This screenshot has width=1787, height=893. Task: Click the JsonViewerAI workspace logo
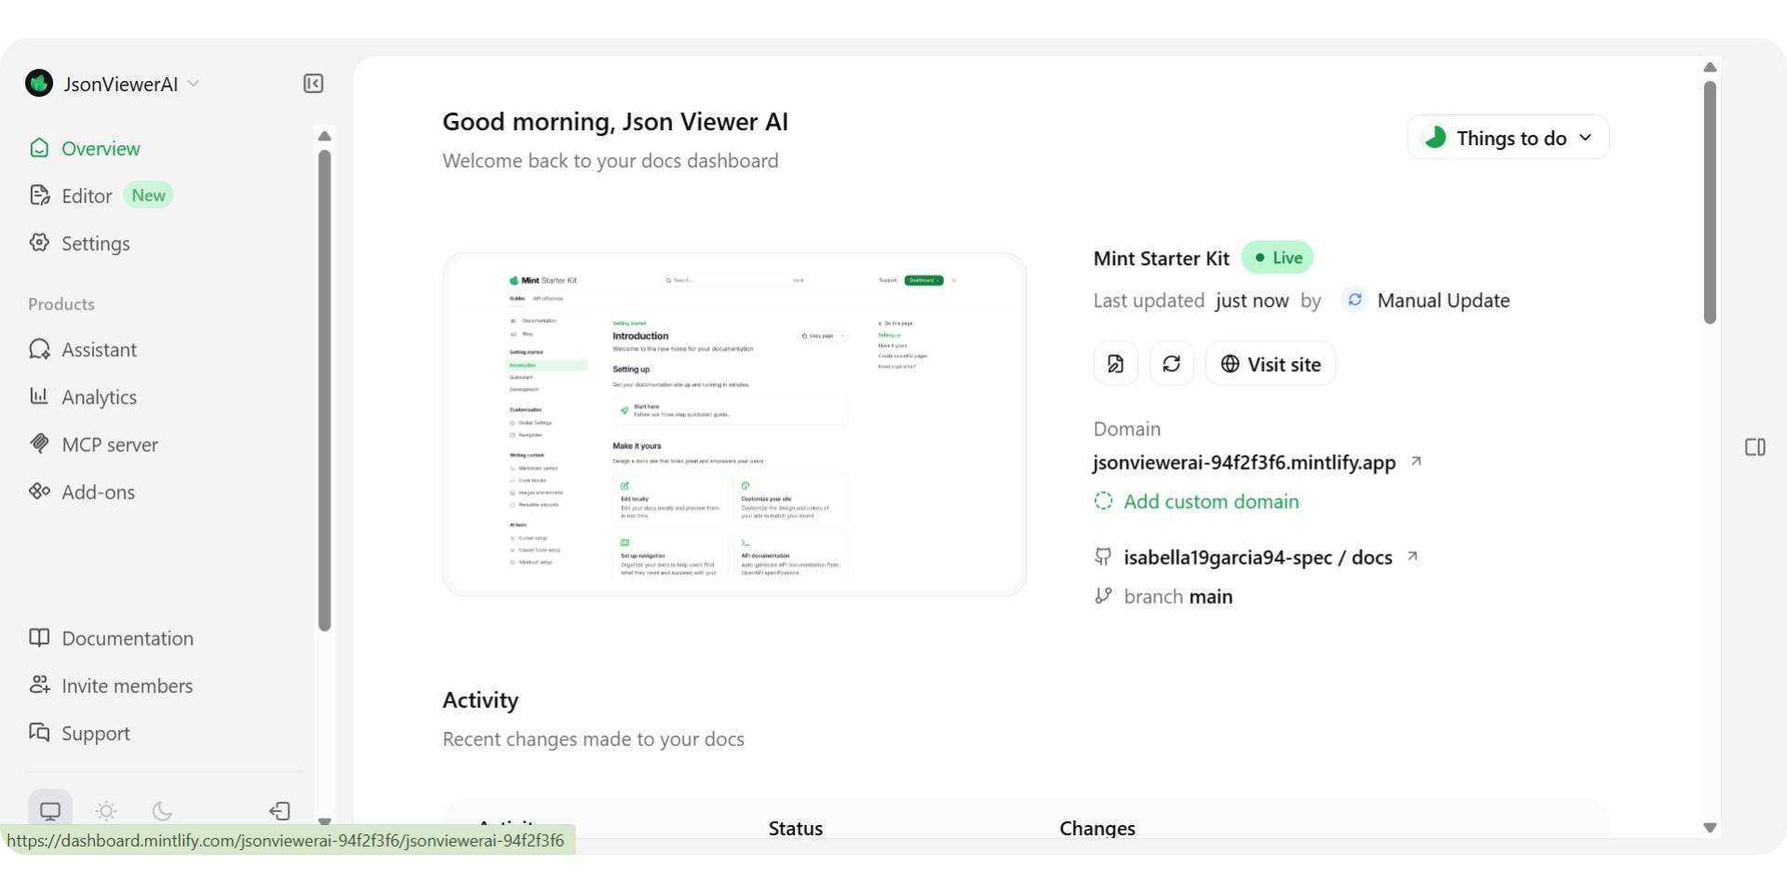click(x=38, y=83)
